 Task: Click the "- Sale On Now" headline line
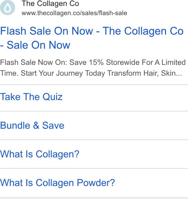[35, 45]
